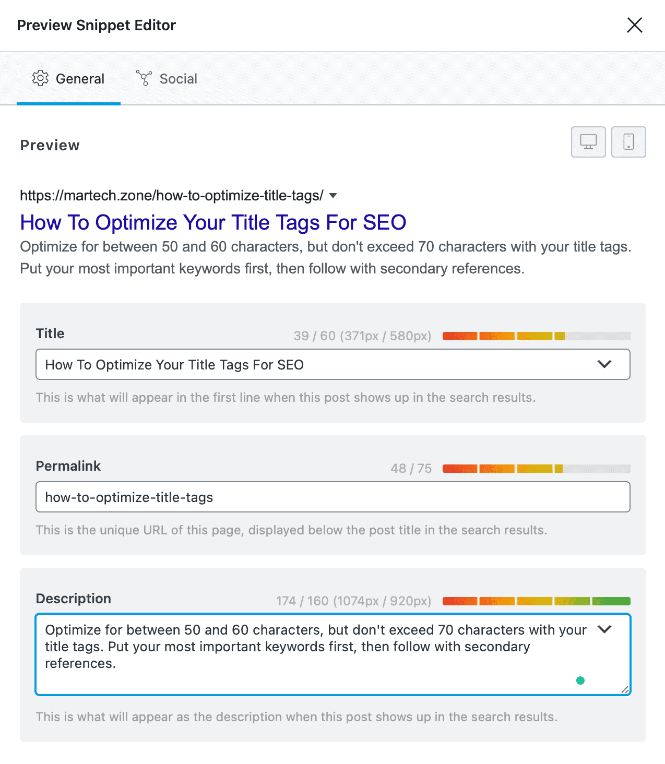Image resolution: width=665 pixels, height=764 pixels.
Task: Click green Grammarly dot in Description
Action: click(x=580, y=680)
